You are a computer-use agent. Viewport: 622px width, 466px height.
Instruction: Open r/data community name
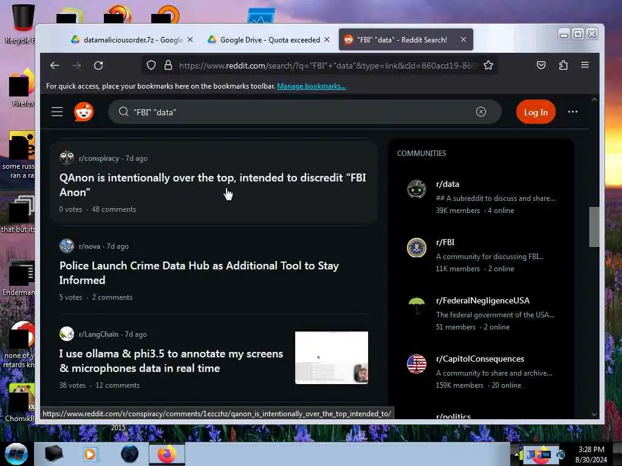448,184
